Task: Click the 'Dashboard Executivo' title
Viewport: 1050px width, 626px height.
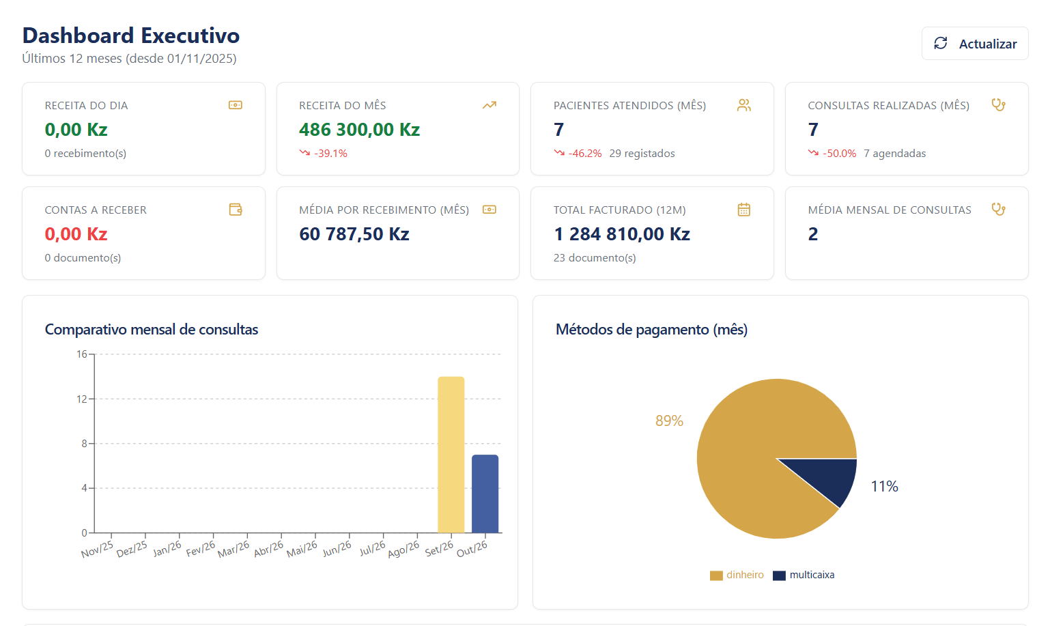Action: pos(131,35)
